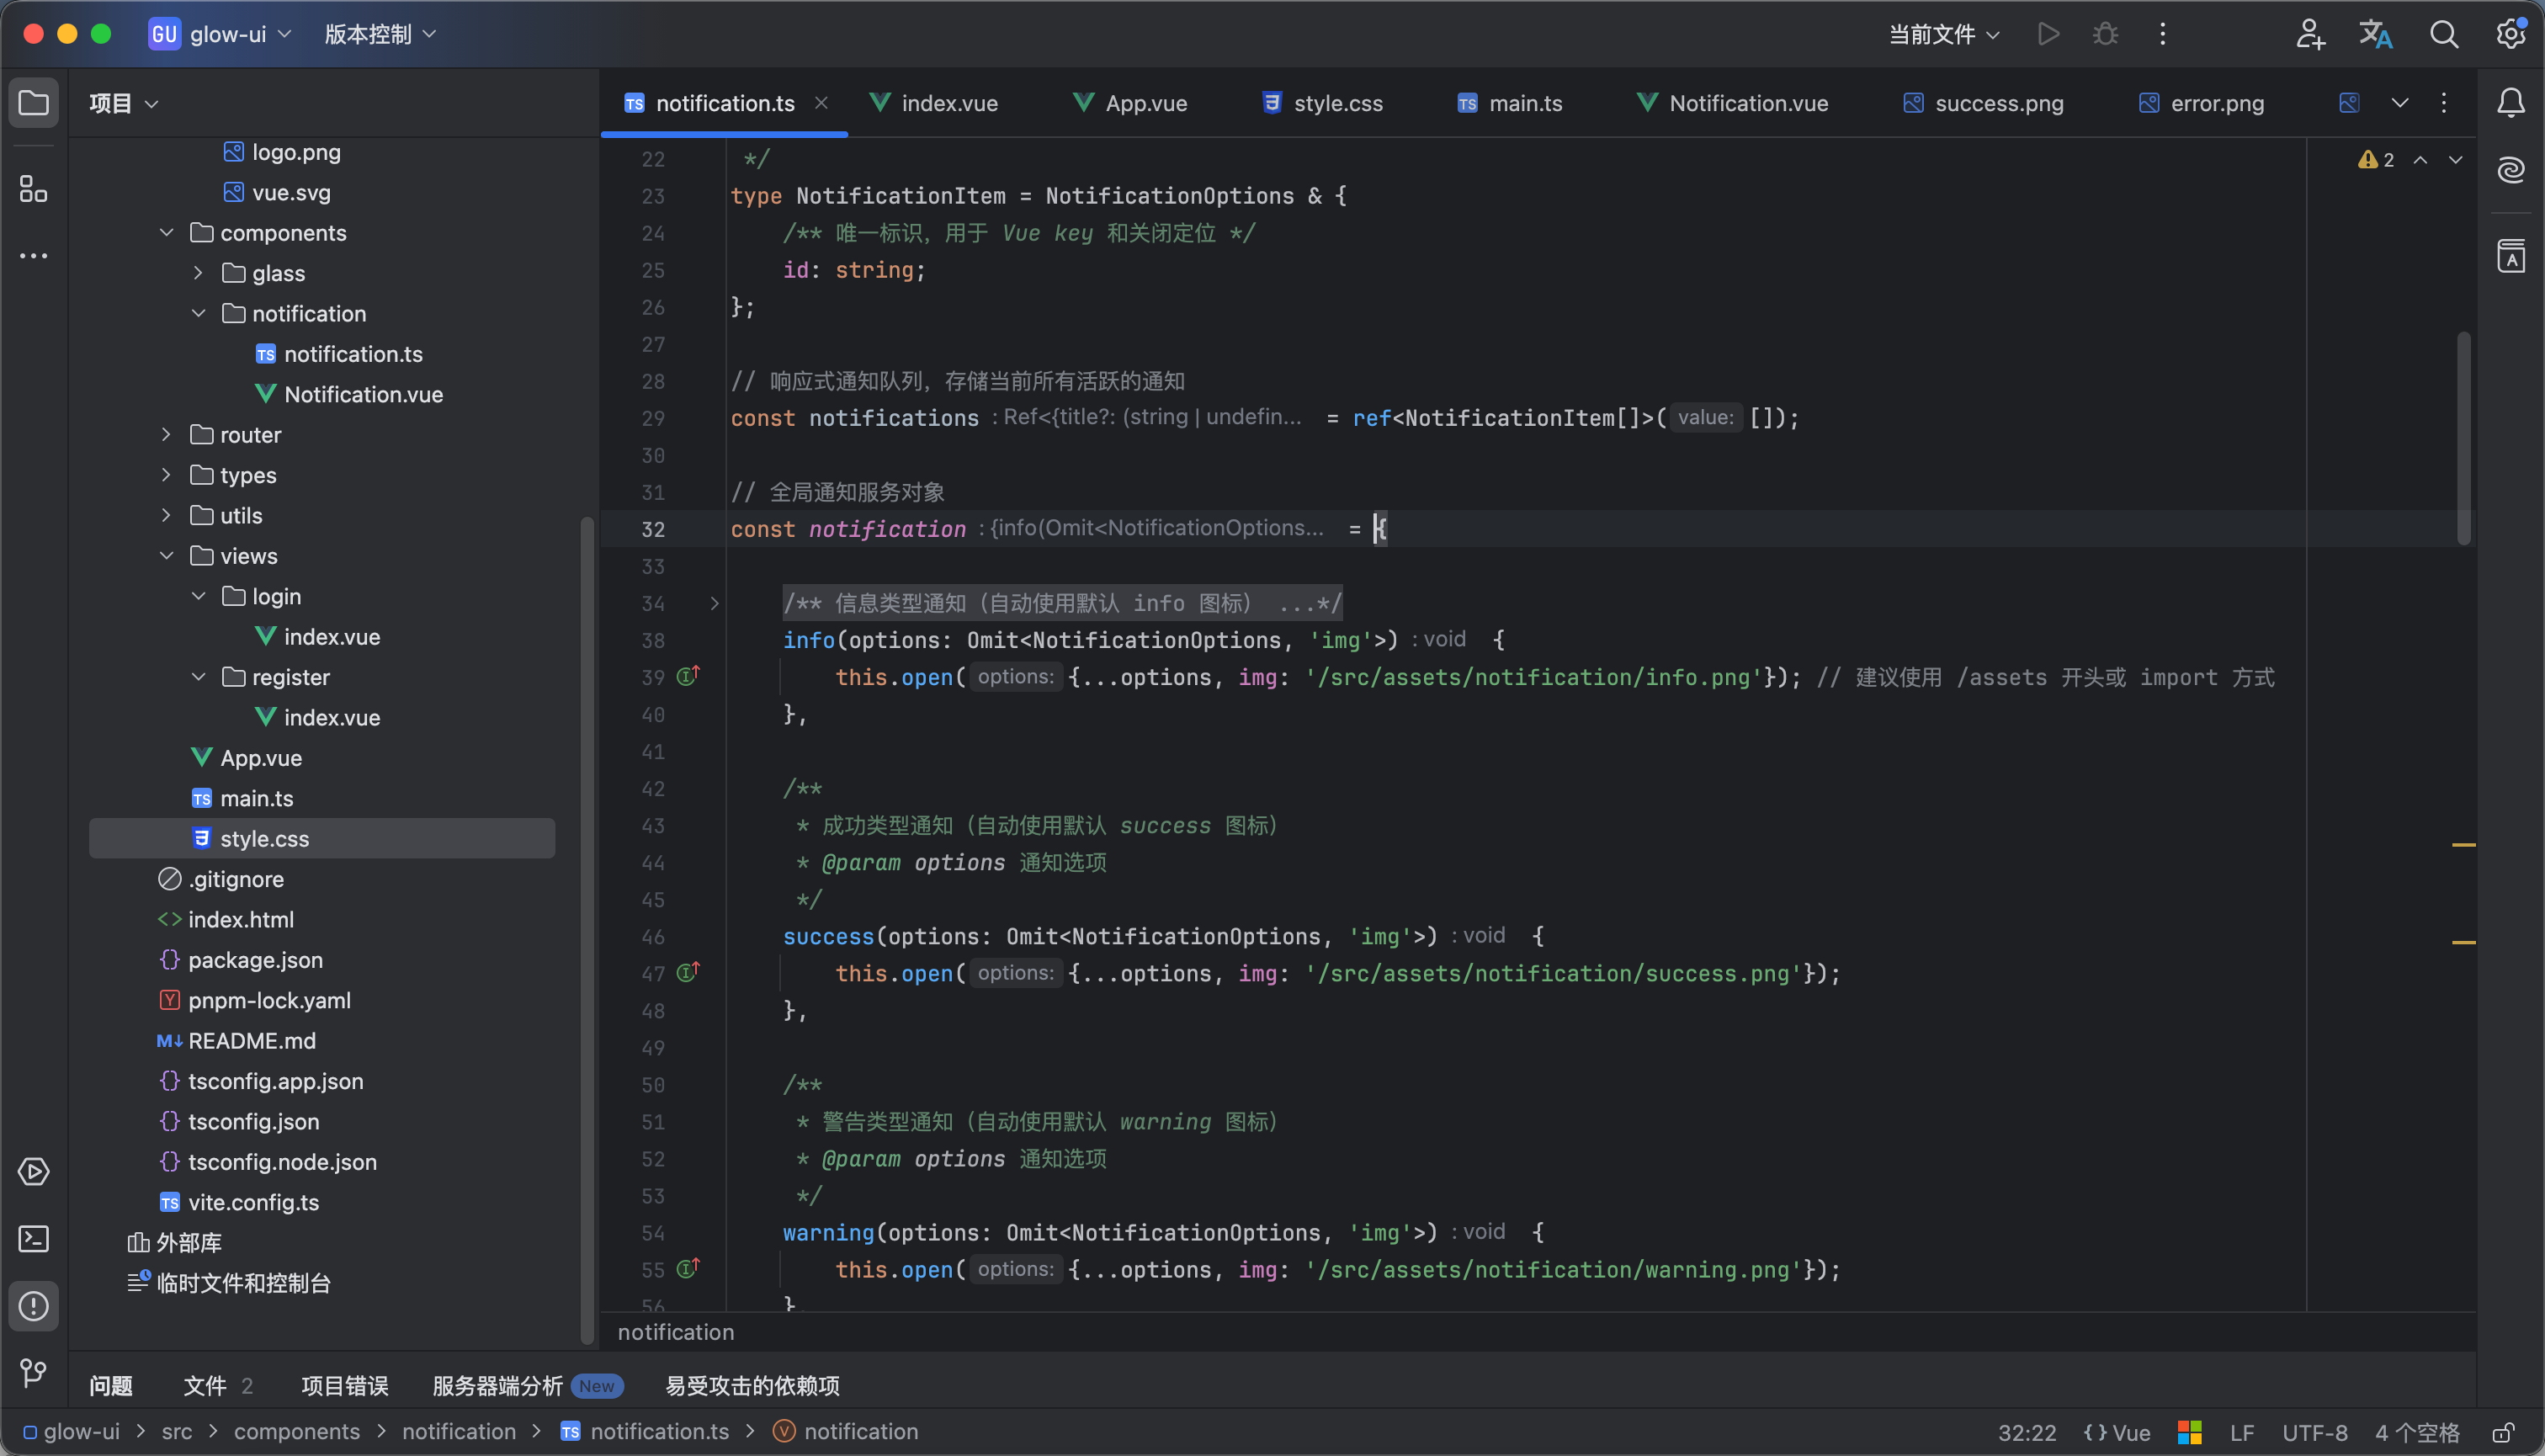
Task: Open the Terminal tool window
Action: (x=33, y=1239)
